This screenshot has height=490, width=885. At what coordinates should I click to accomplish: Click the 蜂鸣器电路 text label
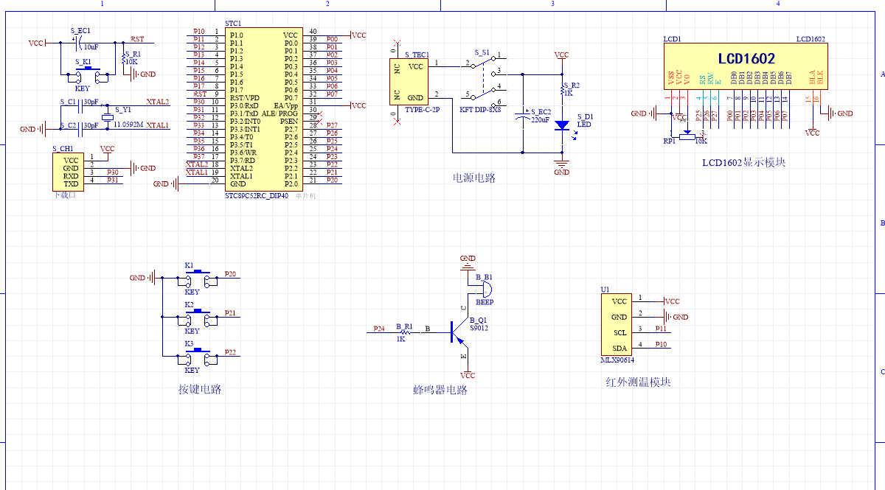pos(440,390)
